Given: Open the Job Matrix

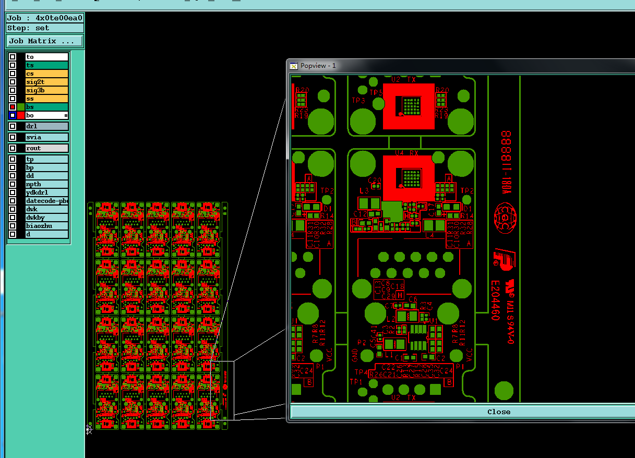Looking at the screenshot, I should pos(45,41).
